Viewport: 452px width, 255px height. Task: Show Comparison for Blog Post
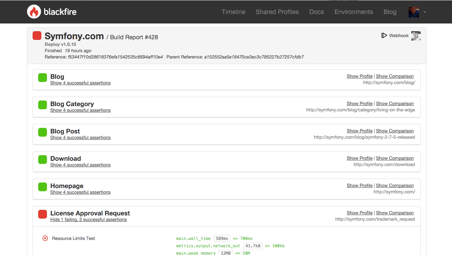[395, 131]
